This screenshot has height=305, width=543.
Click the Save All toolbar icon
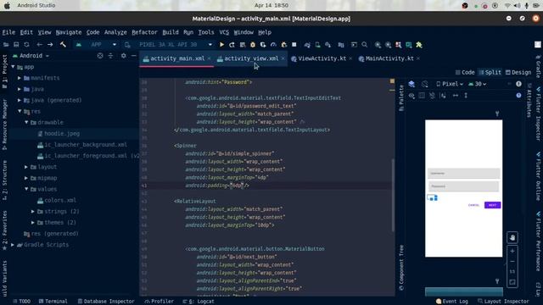tap(16, 45)
